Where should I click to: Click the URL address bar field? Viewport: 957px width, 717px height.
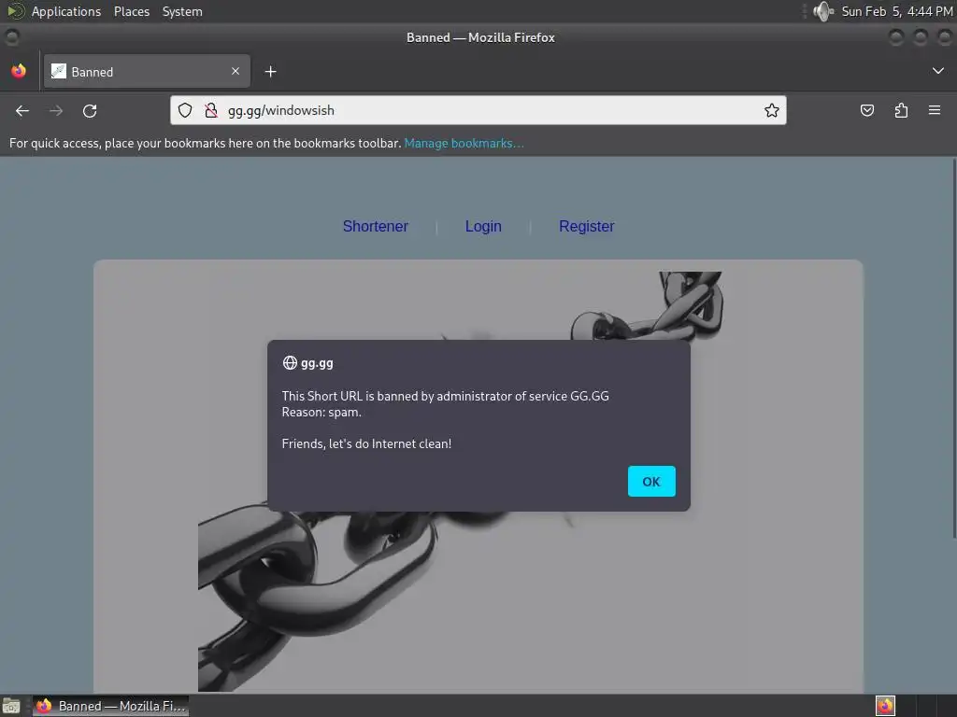point(478,110)
